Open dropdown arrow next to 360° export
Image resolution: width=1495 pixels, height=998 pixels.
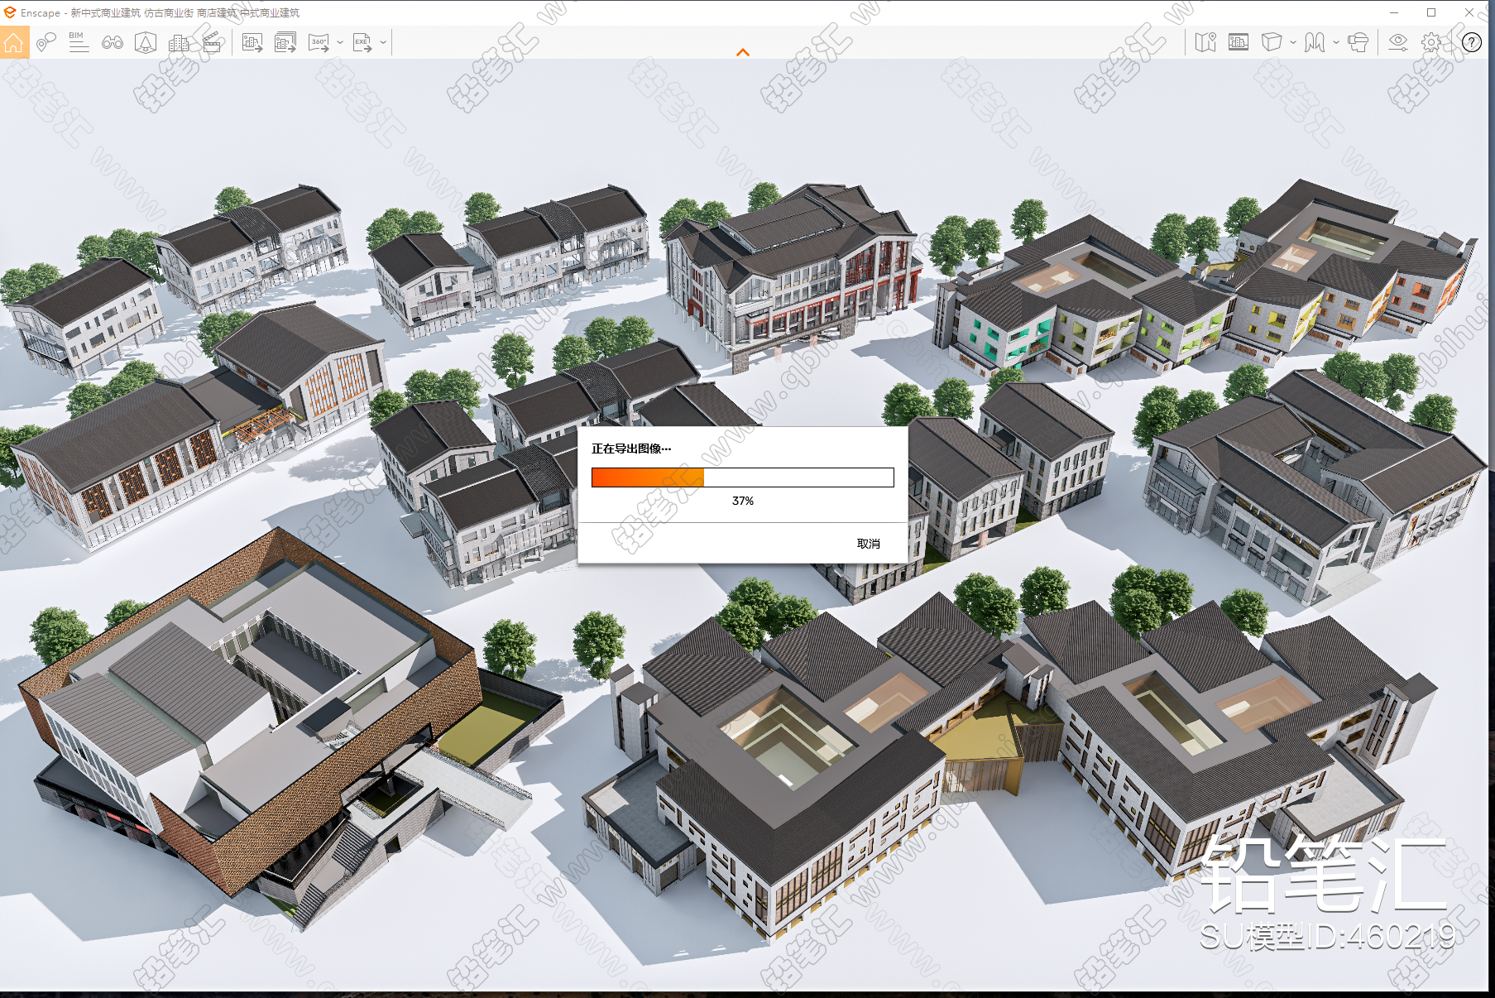click(340, 42)
